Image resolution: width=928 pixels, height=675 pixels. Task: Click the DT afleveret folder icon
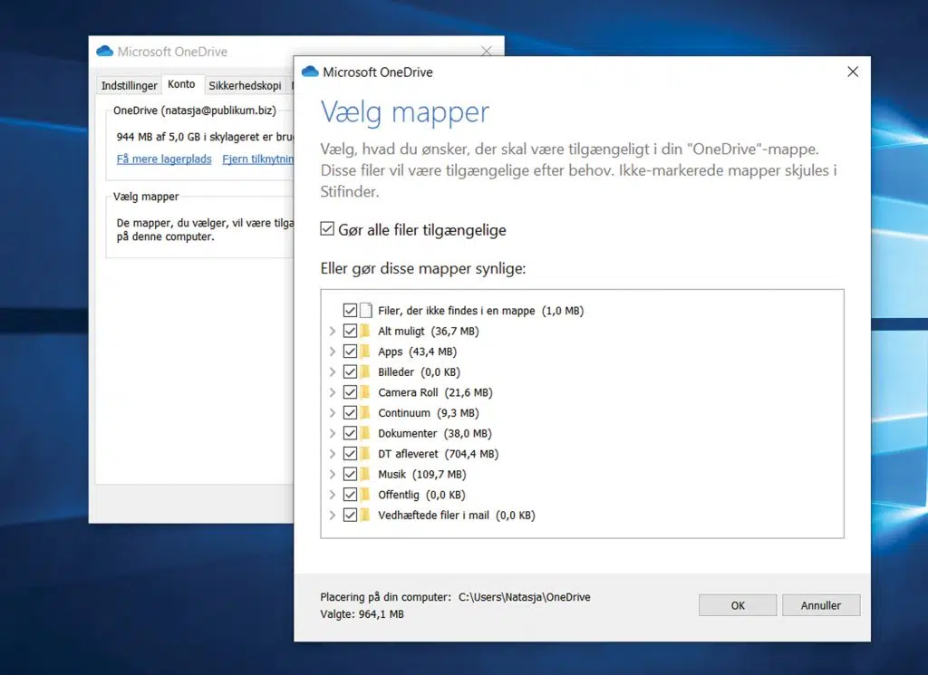click(365, 454)
